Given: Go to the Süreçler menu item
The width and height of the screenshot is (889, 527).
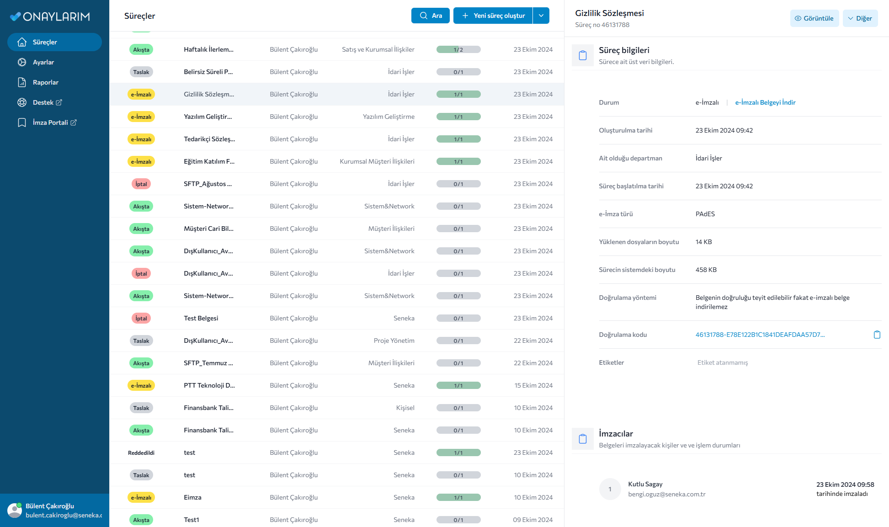Looking at the screenshot, I should pyautogui.click(x=45, y=42).
